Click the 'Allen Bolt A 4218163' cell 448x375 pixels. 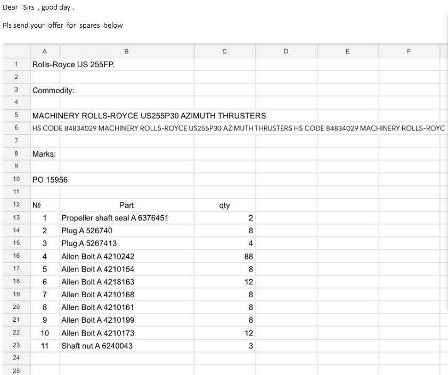tap(98, 282)
